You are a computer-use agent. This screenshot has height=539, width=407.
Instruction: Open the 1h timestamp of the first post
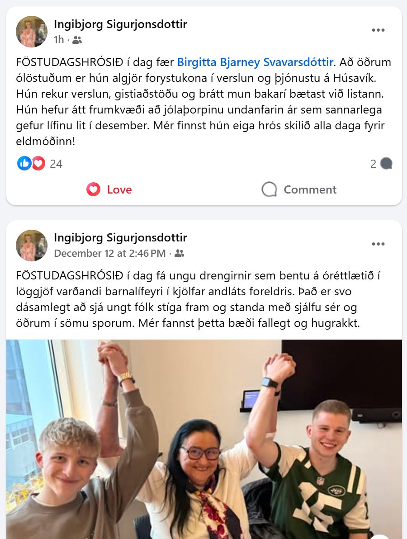[59, 40]
